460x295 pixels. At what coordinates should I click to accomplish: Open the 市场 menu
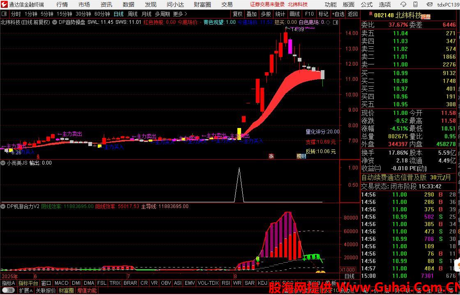tap(84, 5)
